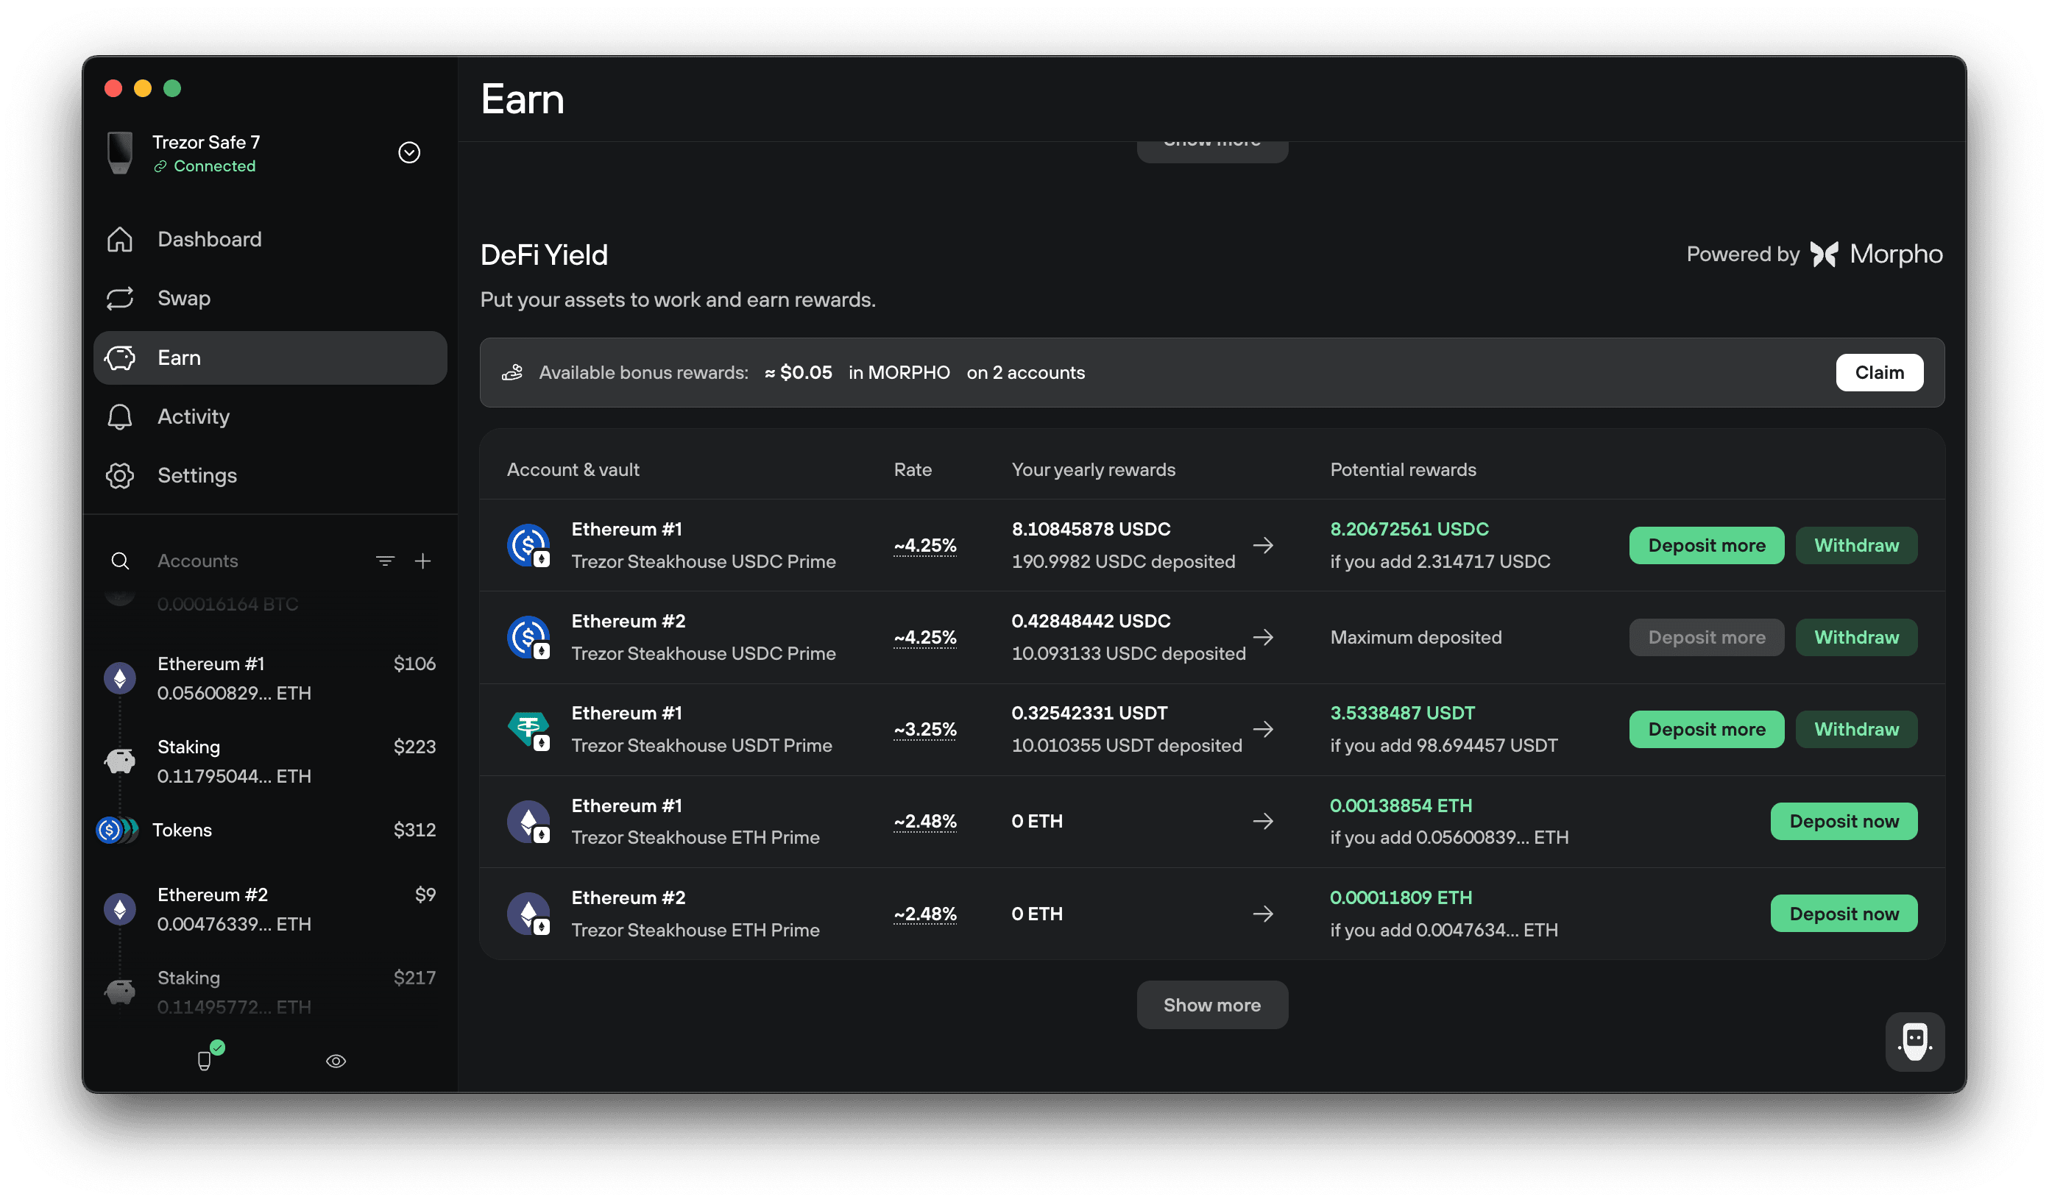Click the Accounts search field
2049x1202 pixels.
[236, 561]
